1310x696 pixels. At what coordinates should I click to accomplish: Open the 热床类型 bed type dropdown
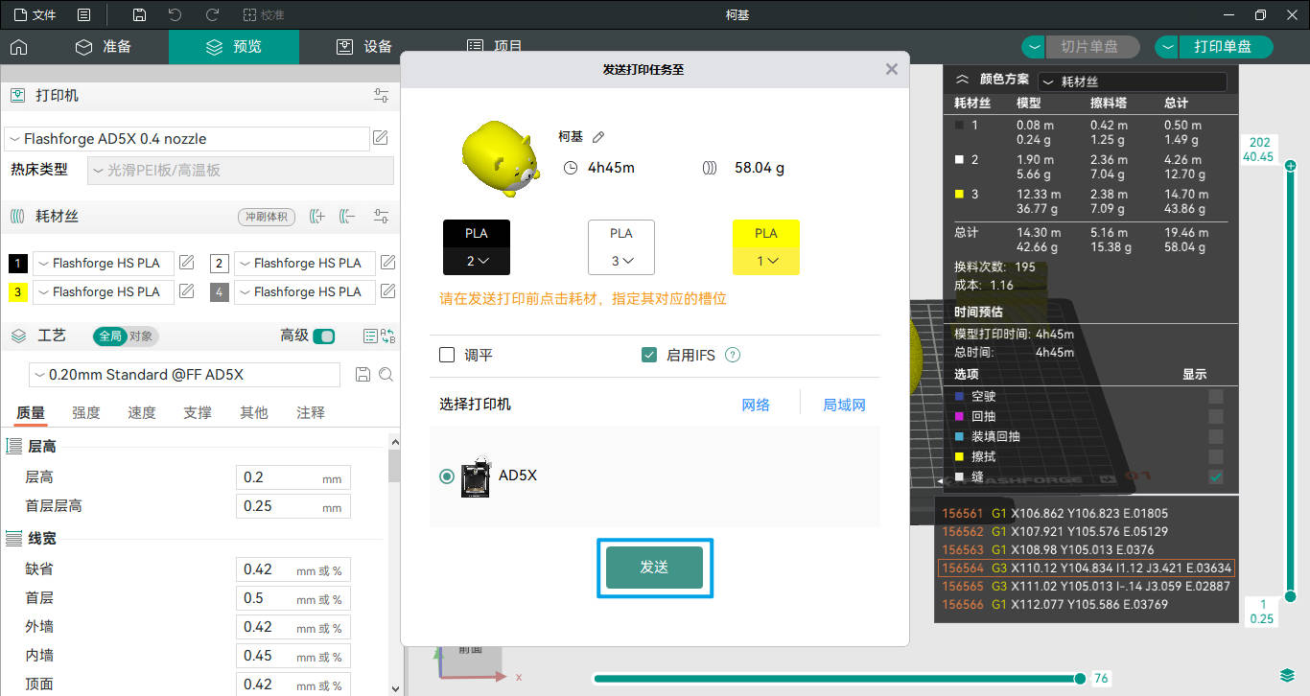click(x=241, y=171)
